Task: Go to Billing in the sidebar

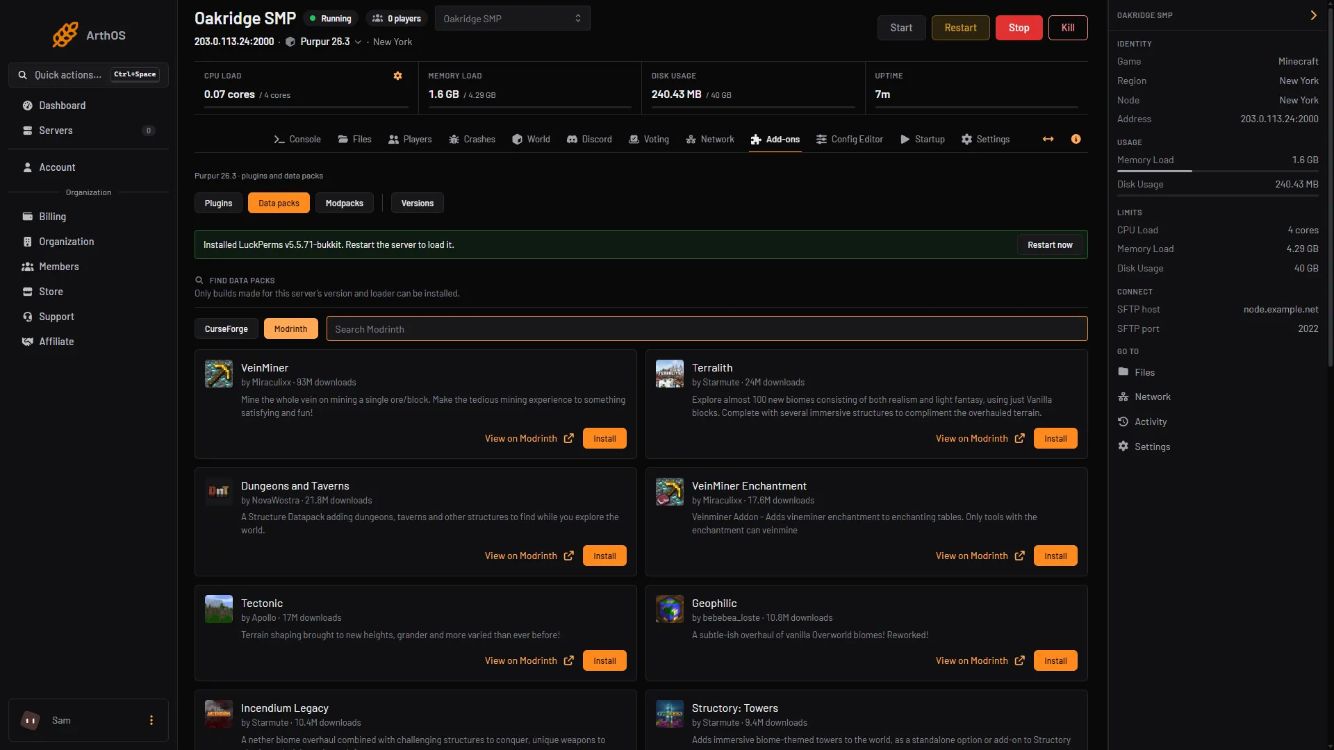Action: 88,217
